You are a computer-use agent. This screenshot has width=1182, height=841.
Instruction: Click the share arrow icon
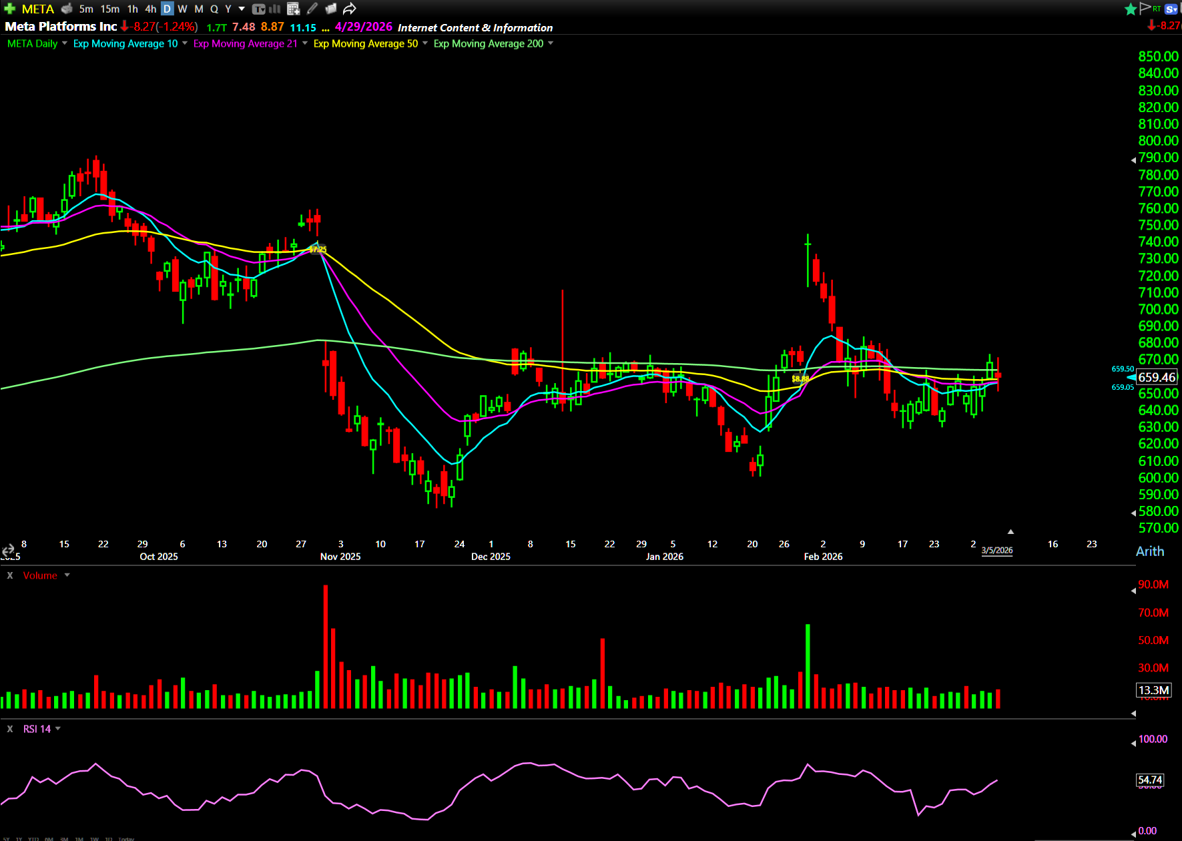pos(349,9)
